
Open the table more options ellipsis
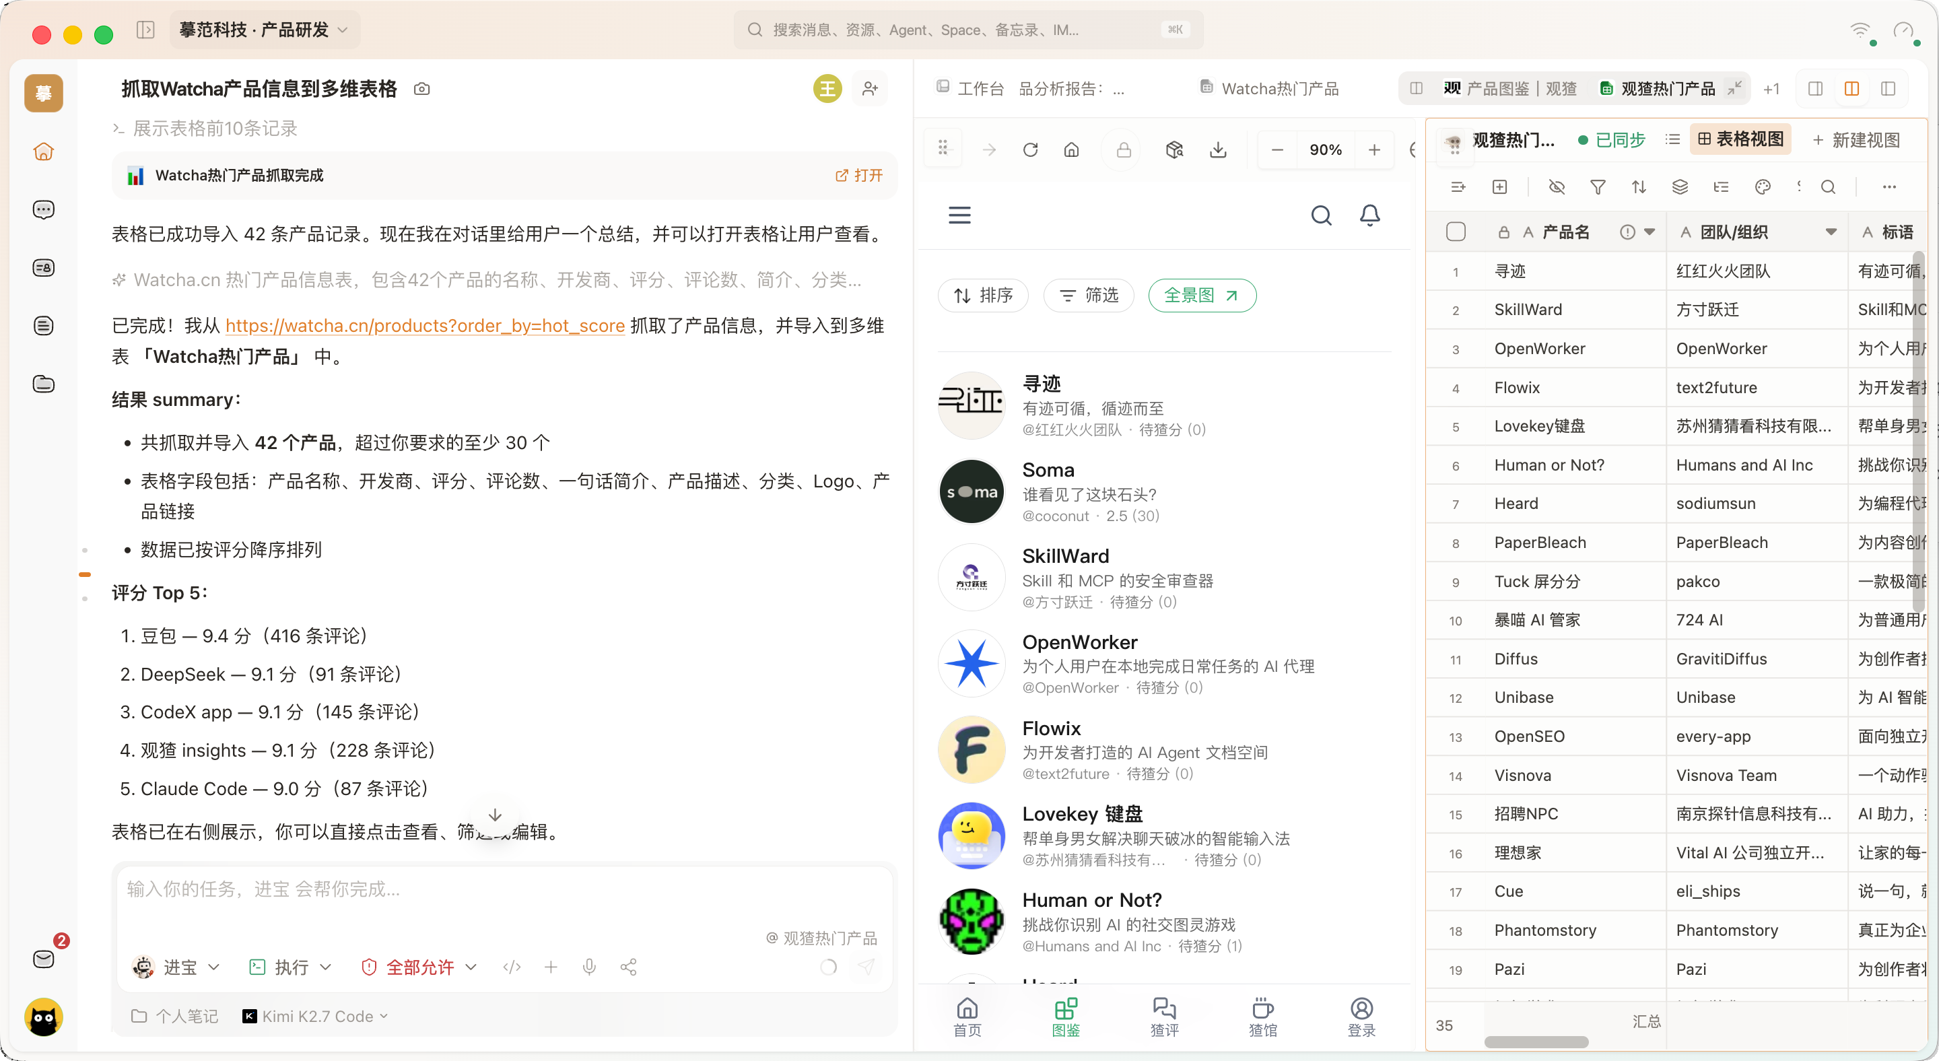point(1889,186)
